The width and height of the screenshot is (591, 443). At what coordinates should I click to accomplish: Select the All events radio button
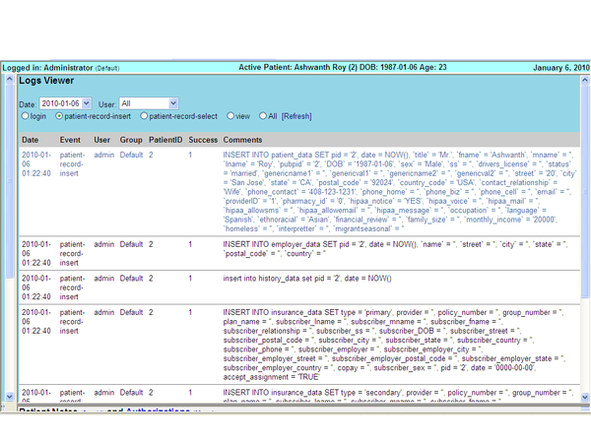(262, 116)
